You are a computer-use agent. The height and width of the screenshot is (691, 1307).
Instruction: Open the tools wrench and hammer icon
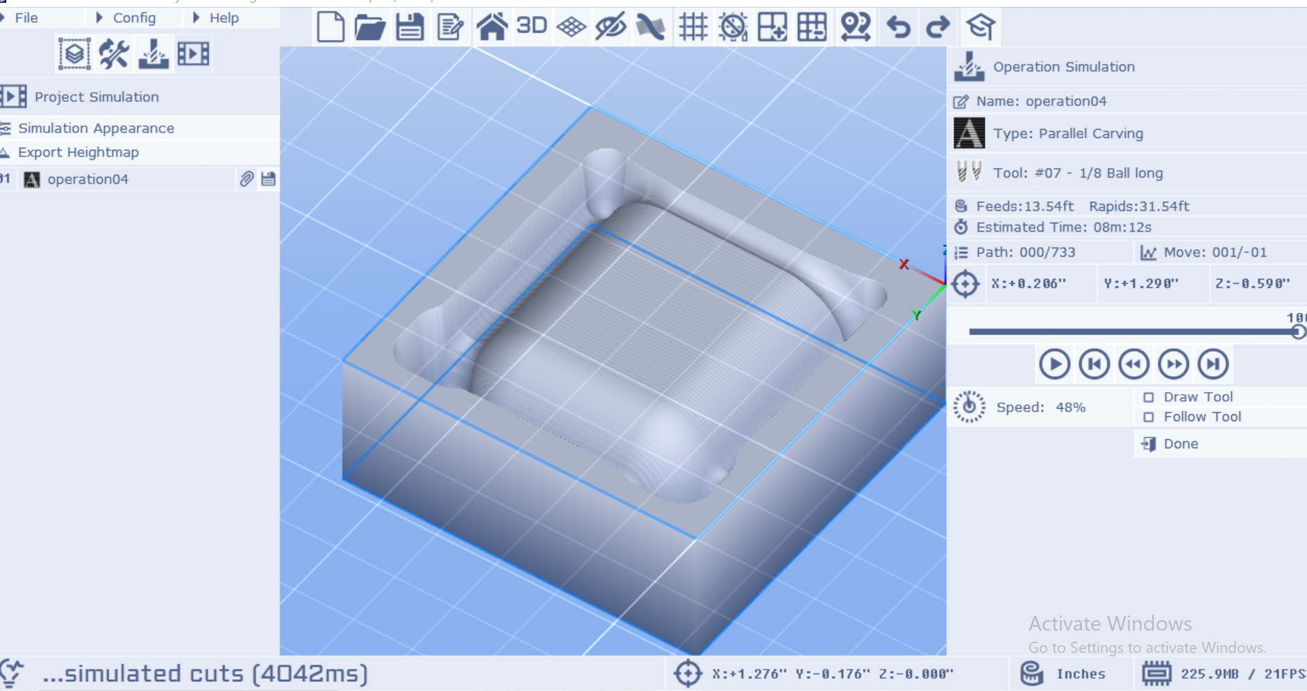point(114,53)
